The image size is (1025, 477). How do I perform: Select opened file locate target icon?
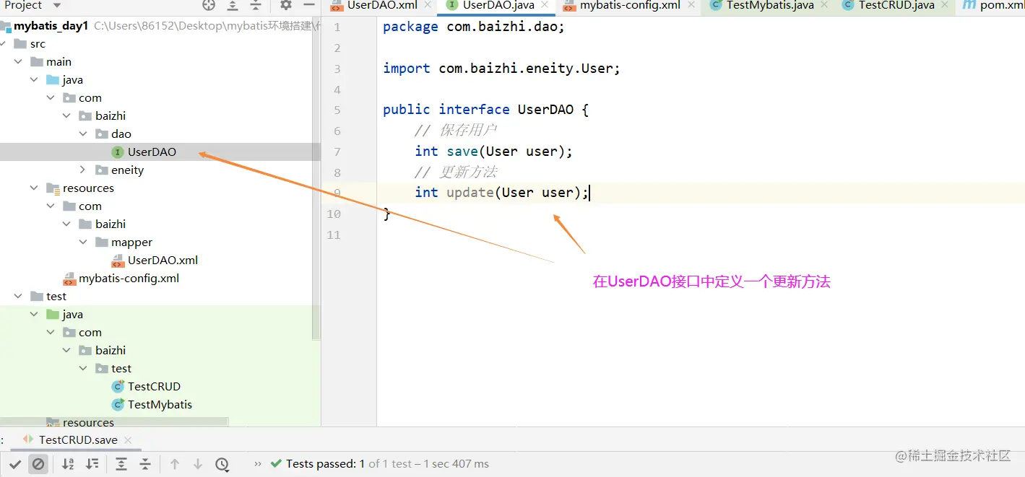209,5
